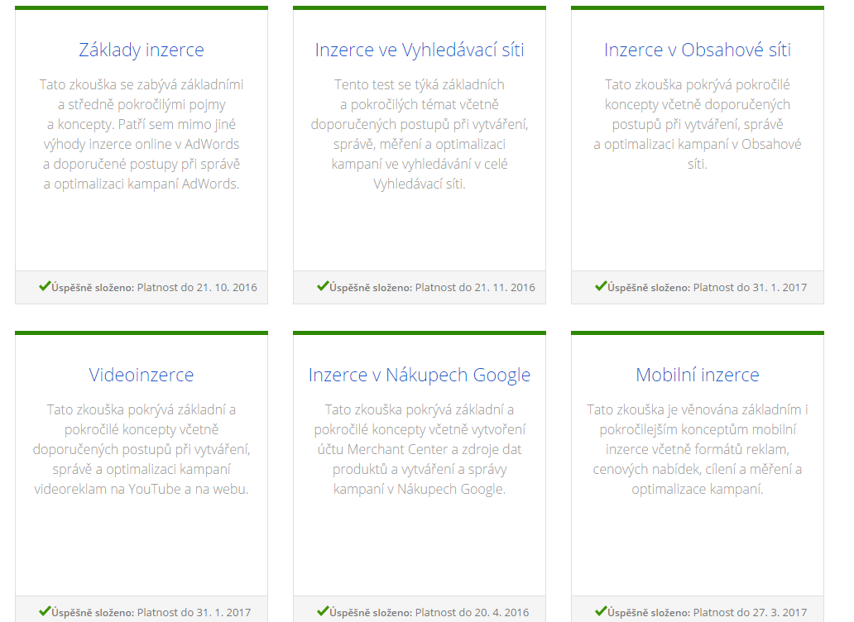Open the Mobilní inzerce heading
854x622 pixels.
click(698, 375)
